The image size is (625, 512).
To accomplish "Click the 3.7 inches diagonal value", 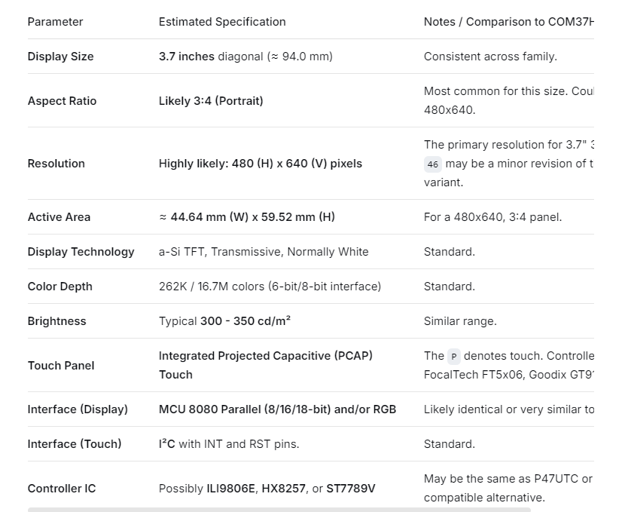I will click(245, 57).
